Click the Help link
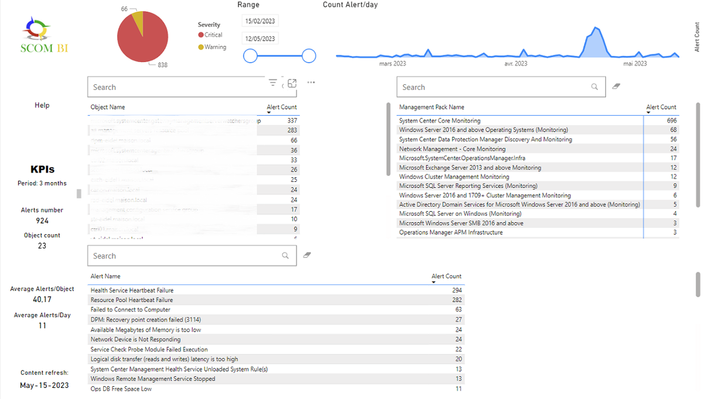 (42, 105)
